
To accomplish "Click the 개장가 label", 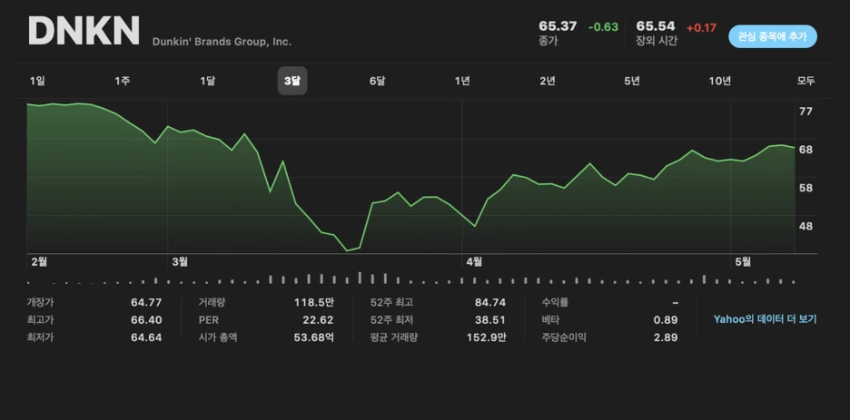I will [40, 303].
